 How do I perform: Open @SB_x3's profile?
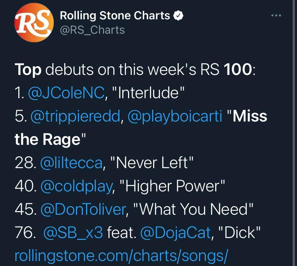(x=73, y=232)
